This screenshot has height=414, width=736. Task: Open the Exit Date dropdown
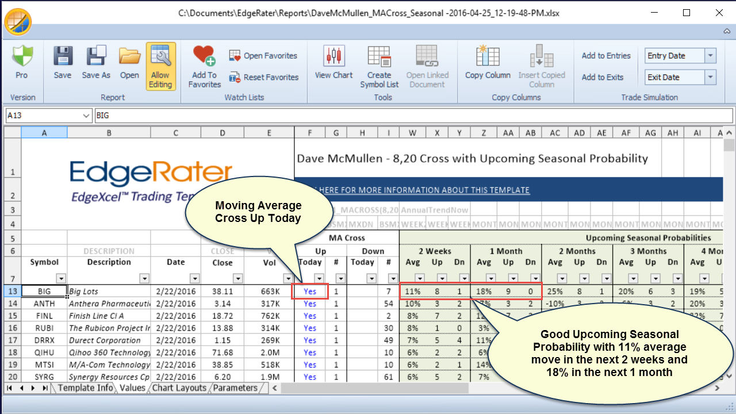tap(711, 77)
